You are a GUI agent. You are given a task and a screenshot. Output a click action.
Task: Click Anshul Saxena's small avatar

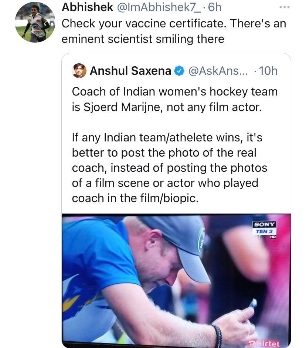(x=79, y=71)
